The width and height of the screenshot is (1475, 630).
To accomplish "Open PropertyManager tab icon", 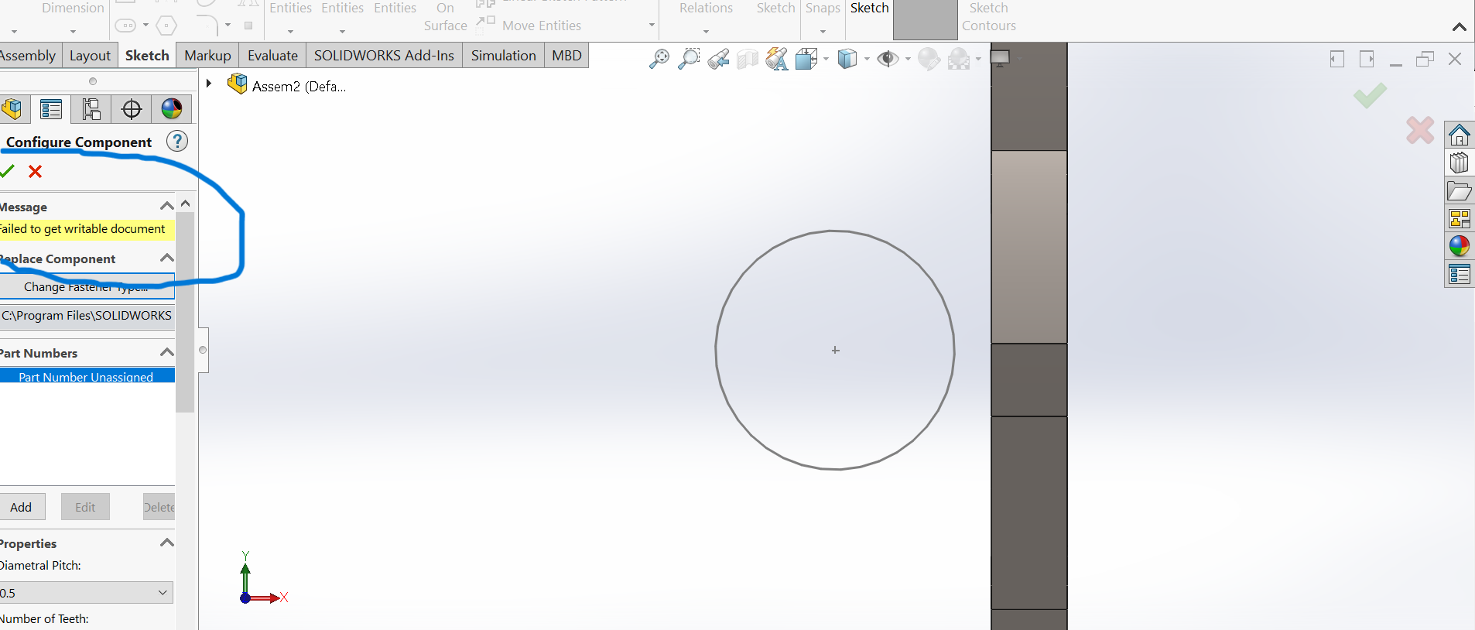I will [51, 109].
